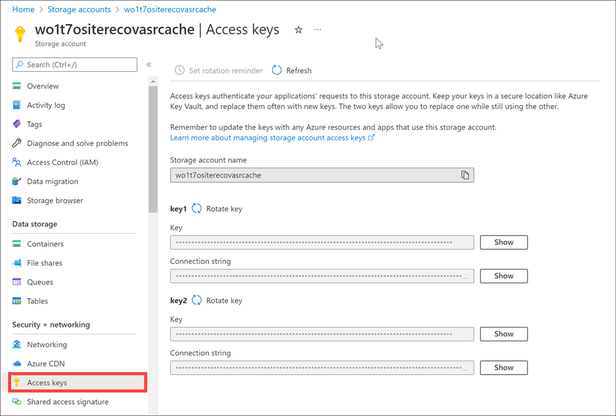Click the Storage browser folder icon

coord(17,200)
